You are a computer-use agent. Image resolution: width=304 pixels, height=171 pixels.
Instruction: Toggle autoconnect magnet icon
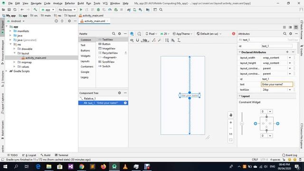(137, 40)
